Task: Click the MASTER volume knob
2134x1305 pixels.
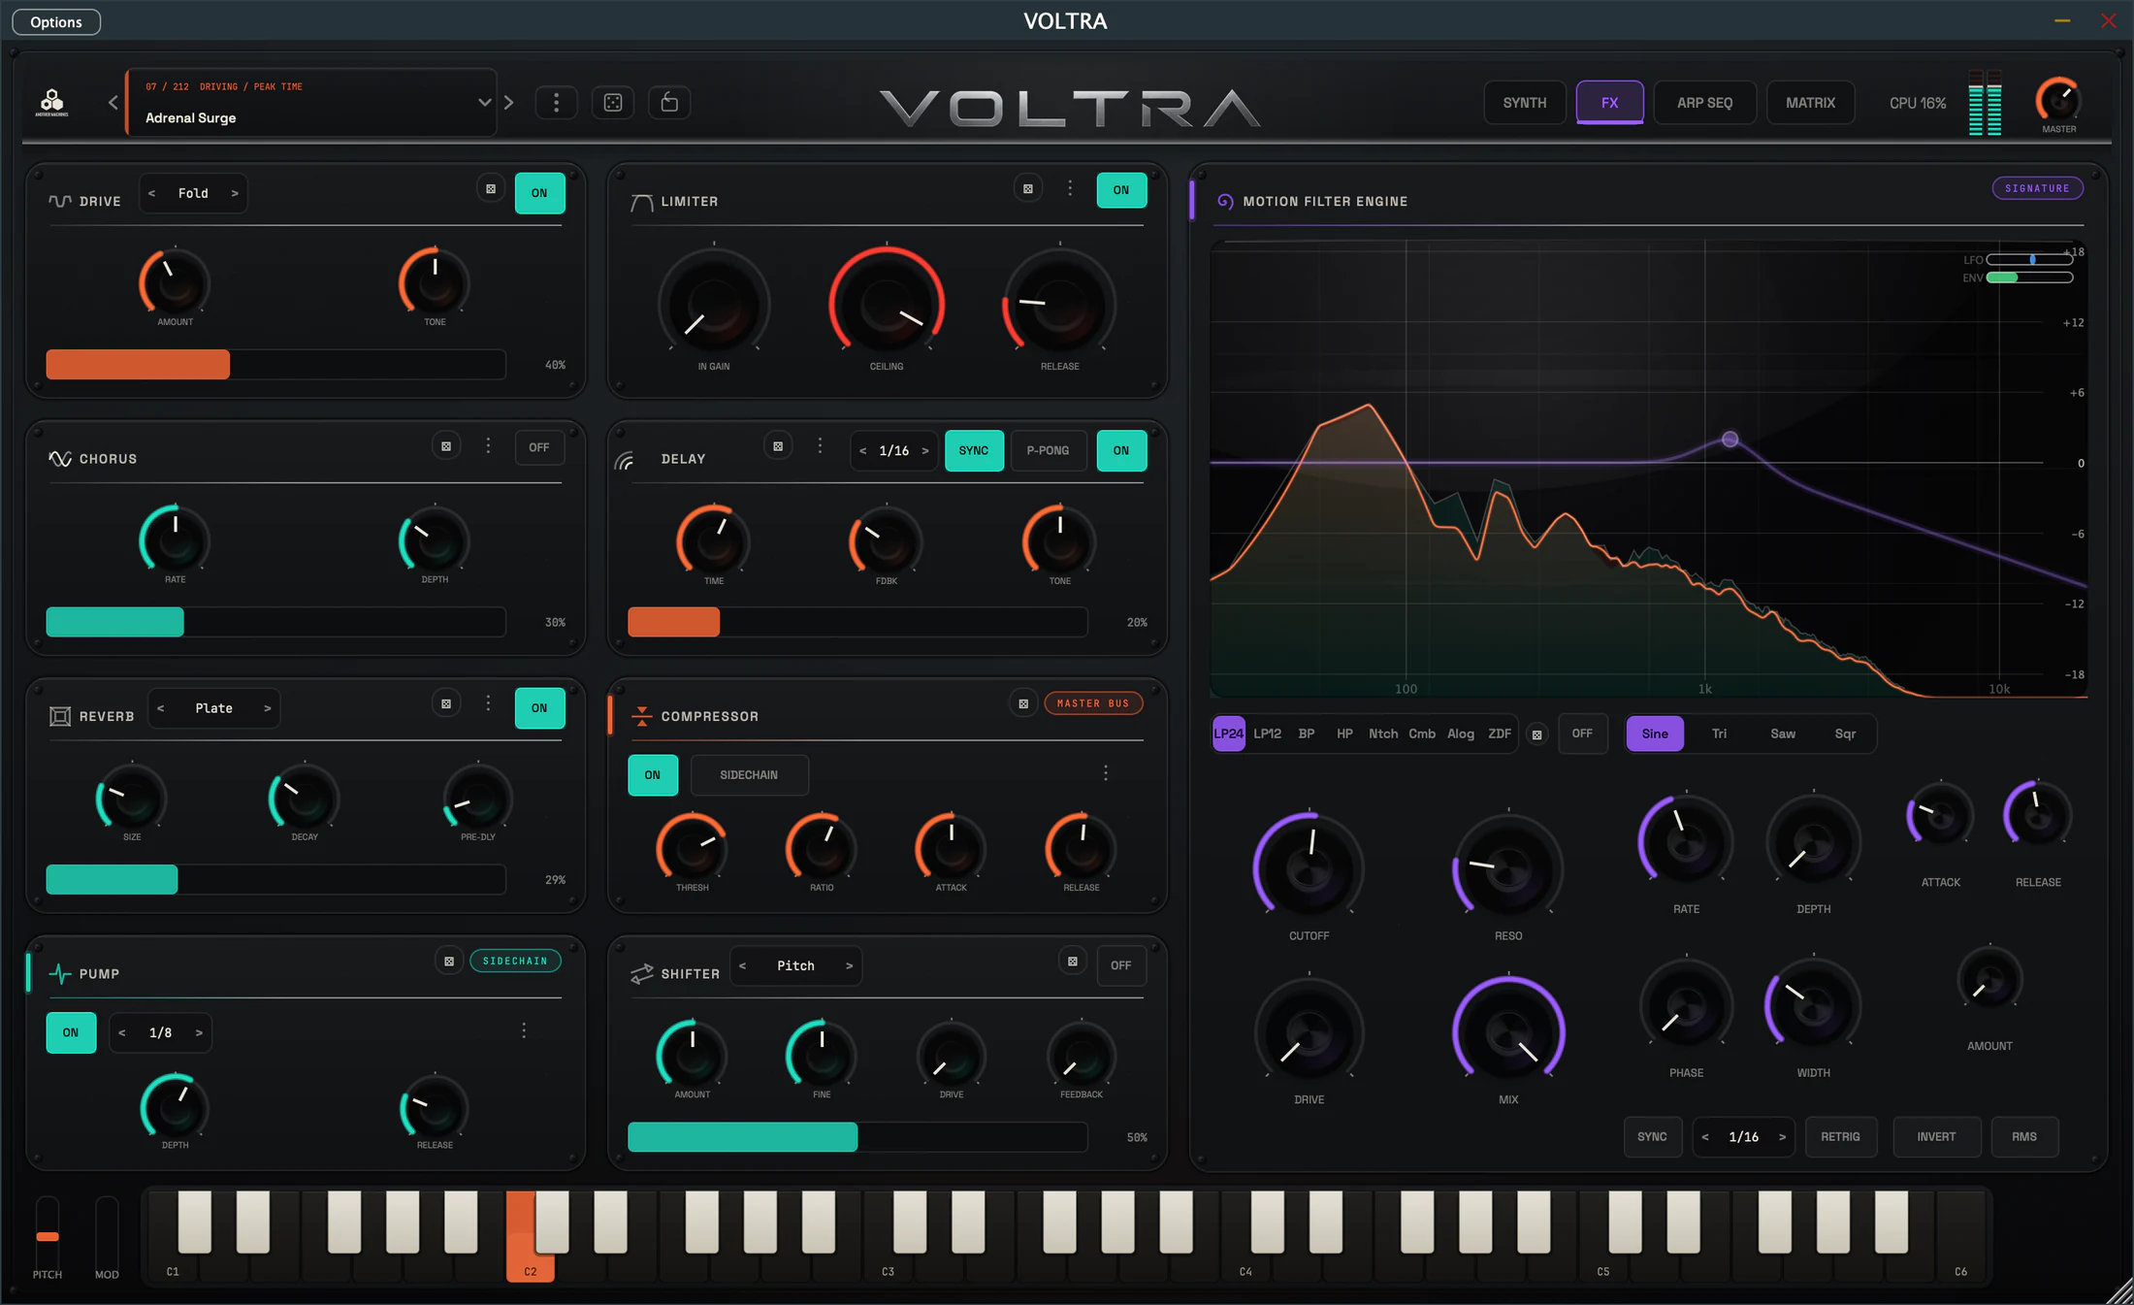Action: click(2057, 99)
